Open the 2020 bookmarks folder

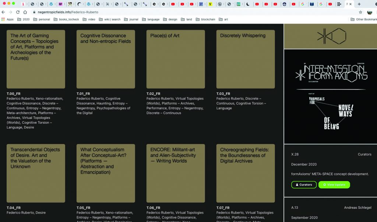[x=23, y=19]
